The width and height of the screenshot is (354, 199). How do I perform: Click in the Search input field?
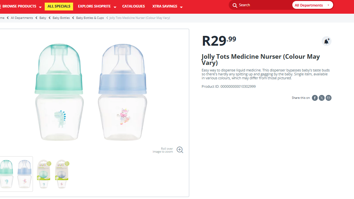pyautogui.click(x=264, y=5)
